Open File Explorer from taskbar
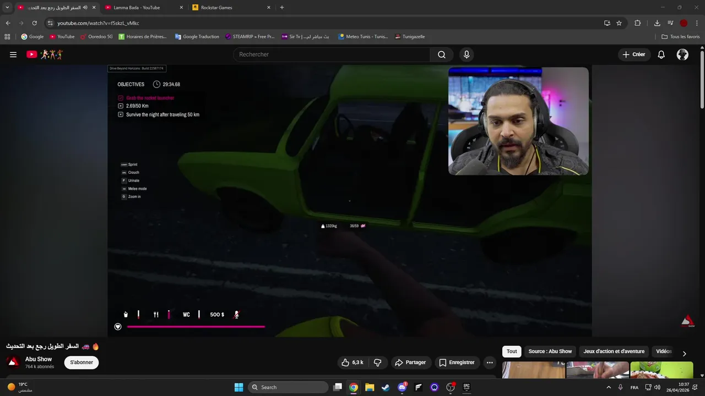 (x=370, y=387)
